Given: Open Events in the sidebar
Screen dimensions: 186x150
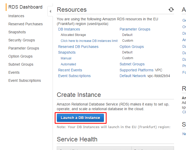Looking at the screenshot, I should point(14,72).
